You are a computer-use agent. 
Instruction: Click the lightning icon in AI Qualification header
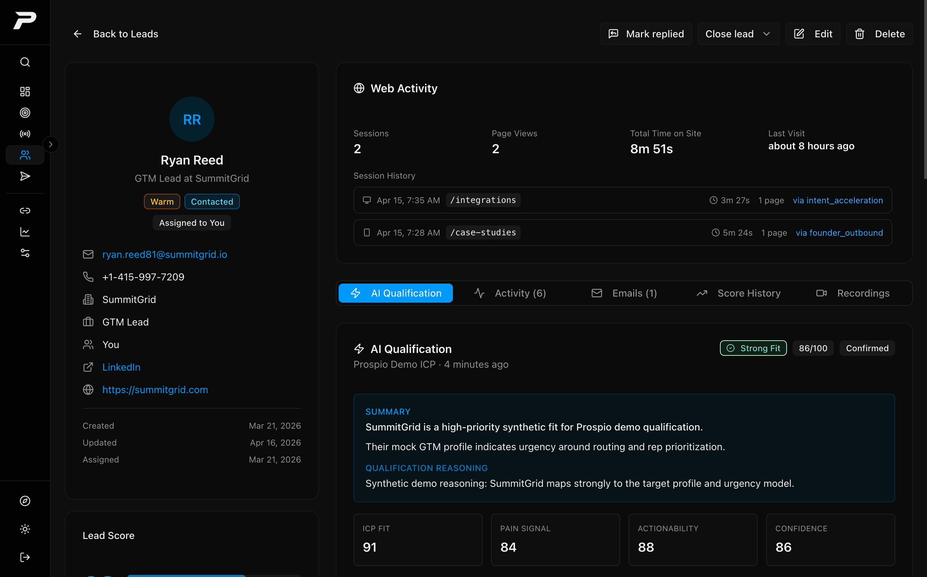click(359, 349)
